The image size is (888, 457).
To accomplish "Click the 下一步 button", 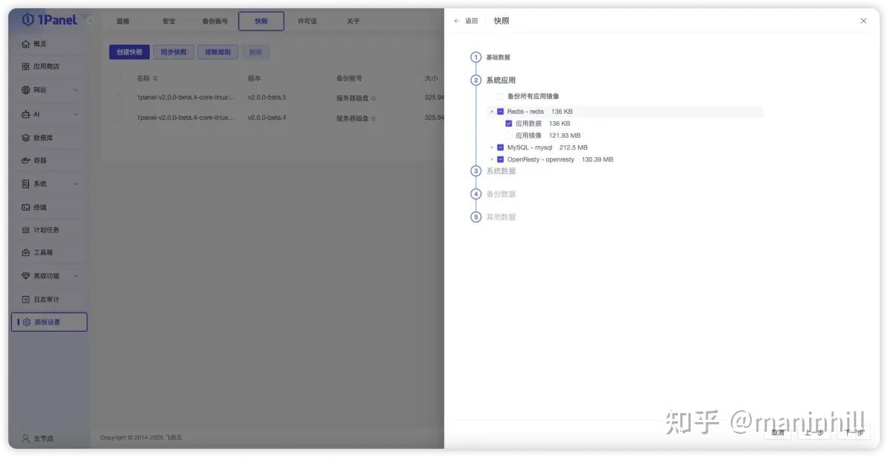I will pyautogui.click(x=854, y=432).
